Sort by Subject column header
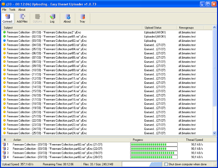The width and height of the screenshot is (218, 168). pos(72,28)
